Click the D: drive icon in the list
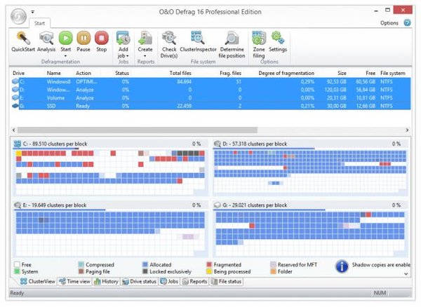The image size is (421, 307). click(x=15, y=90)
